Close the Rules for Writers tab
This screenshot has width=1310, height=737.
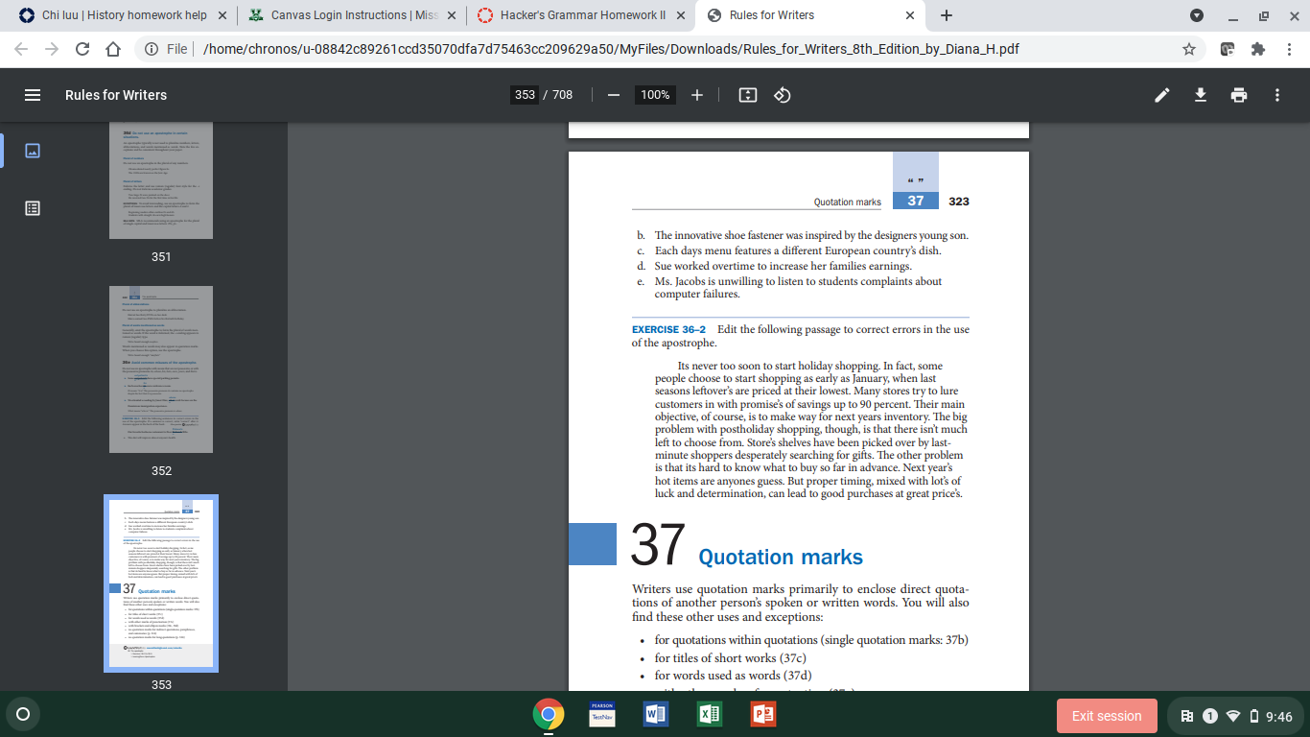coord(910,15)
